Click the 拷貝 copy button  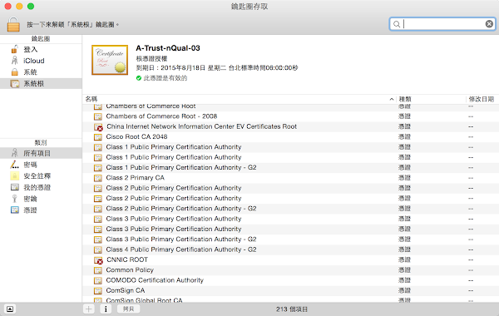(129, 309)
